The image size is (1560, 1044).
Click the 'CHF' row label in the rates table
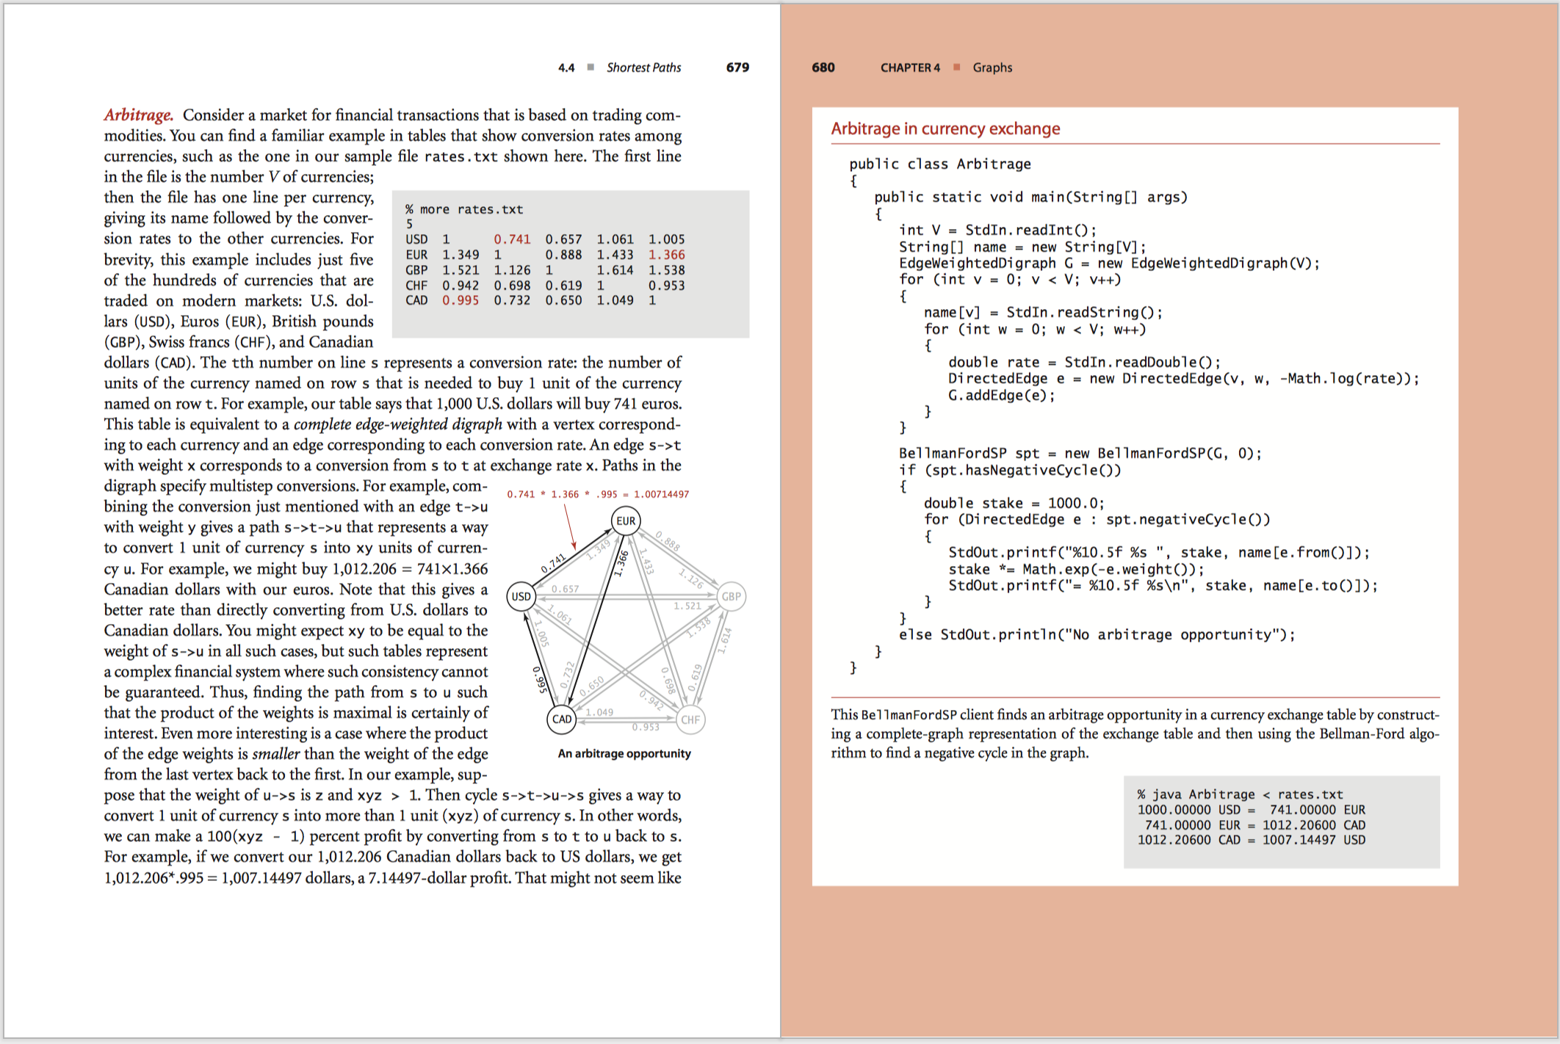click(x=416, y=286)
